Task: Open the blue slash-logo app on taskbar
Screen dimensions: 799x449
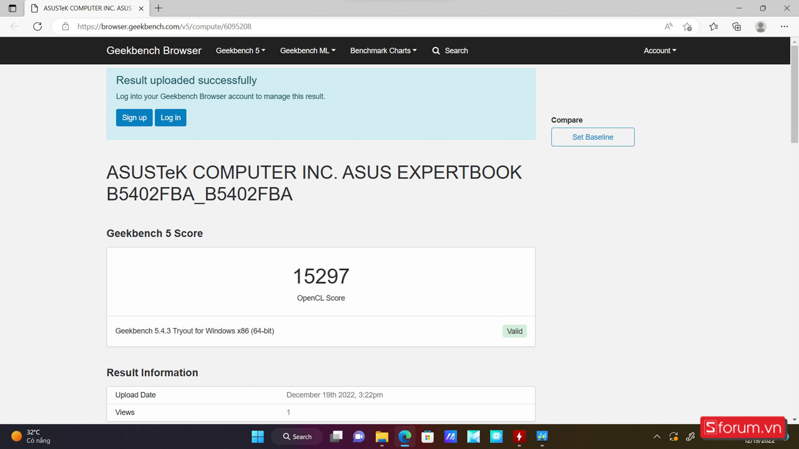Action: pos(450,437)
